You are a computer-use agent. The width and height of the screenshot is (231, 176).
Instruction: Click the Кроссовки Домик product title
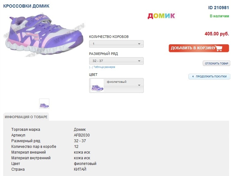point(26,6)
